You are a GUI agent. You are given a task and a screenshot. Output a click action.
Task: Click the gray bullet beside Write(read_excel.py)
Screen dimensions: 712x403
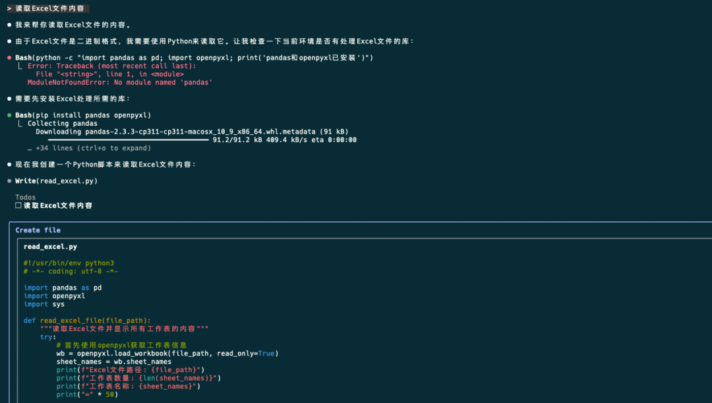[x=9, y=181]
